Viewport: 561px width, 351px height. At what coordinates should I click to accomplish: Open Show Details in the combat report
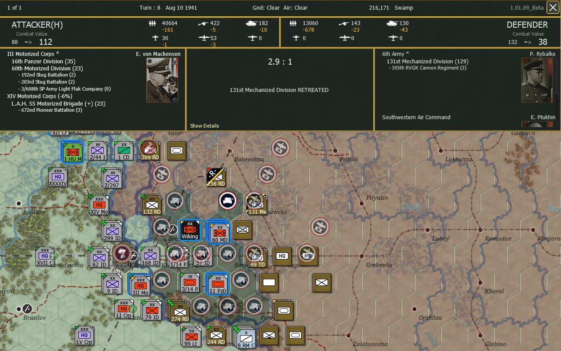click(204, 126)
